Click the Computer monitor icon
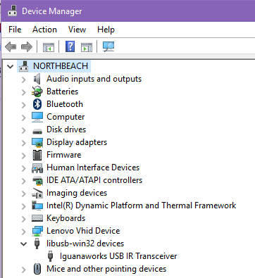Screen dimensions: 255x278 (x=37, y=117)
